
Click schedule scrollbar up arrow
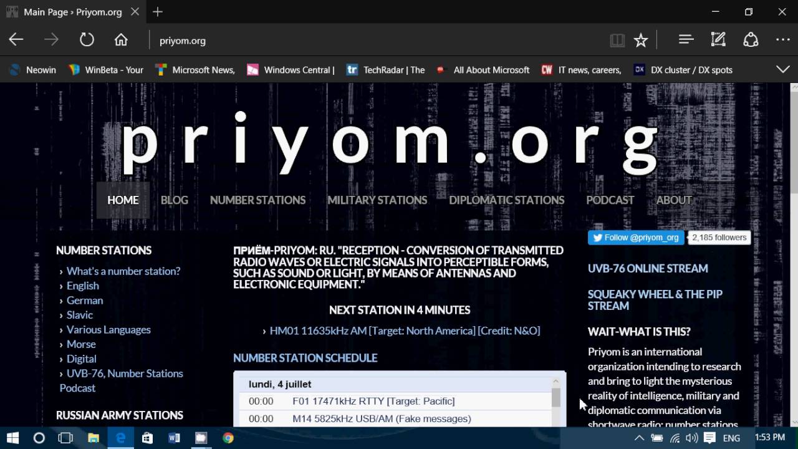pyautogui.click(x=555, y=380)
